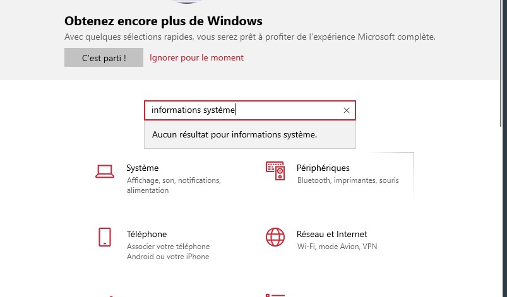Click the Bluetooth, imprimantes, souris description

(348, 180)
